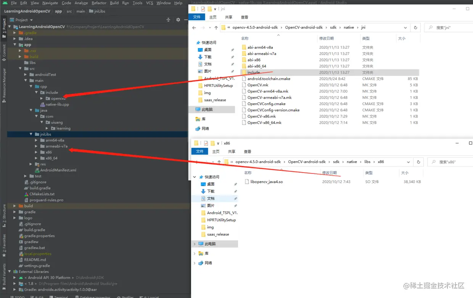Collapse the External Libraries node
Image resolution: width=473 pixels, height=298 pixels.
[10, 272]
